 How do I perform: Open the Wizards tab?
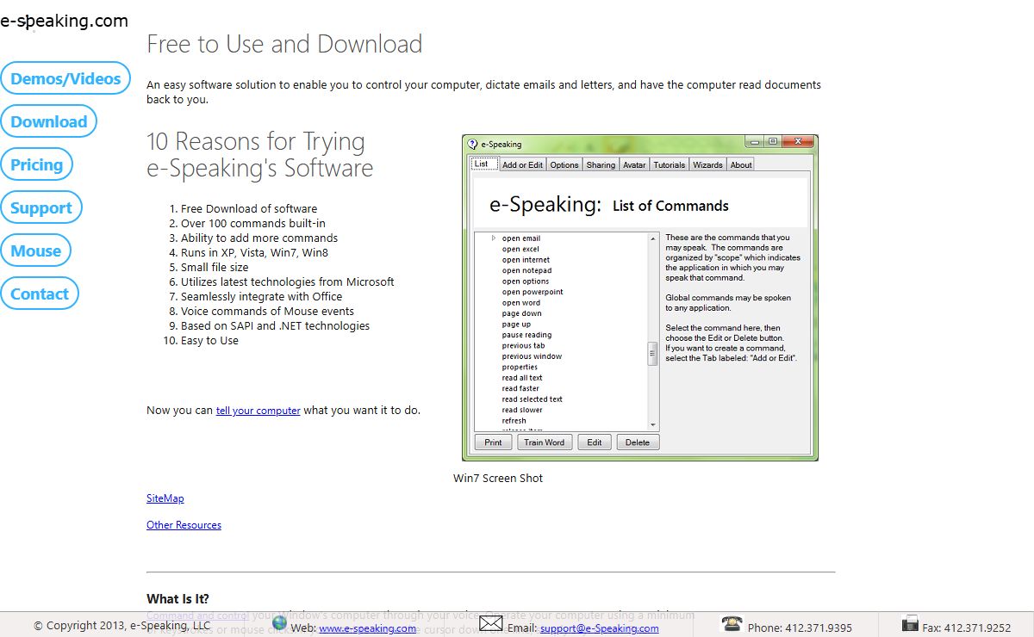coord(707,164)
